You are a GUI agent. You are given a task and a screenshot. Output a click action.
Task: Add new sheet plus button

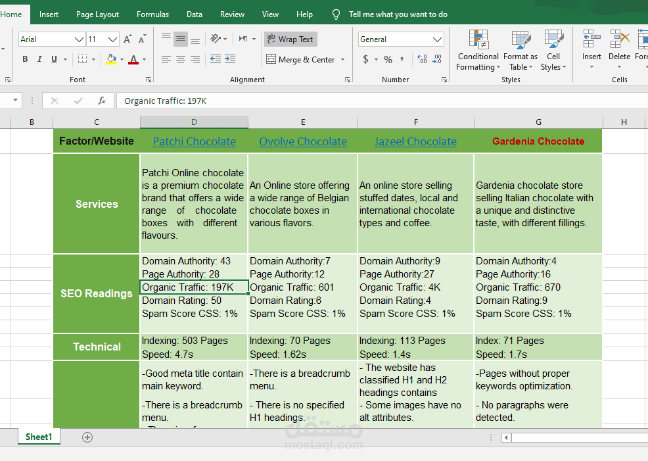click(87, 437)
